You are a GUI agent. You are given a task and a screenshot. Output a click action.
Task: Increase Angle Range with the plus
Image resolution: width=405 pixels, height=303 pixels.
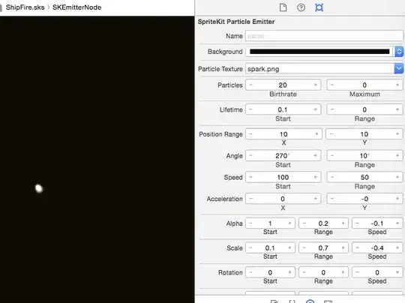coord(397,156)
